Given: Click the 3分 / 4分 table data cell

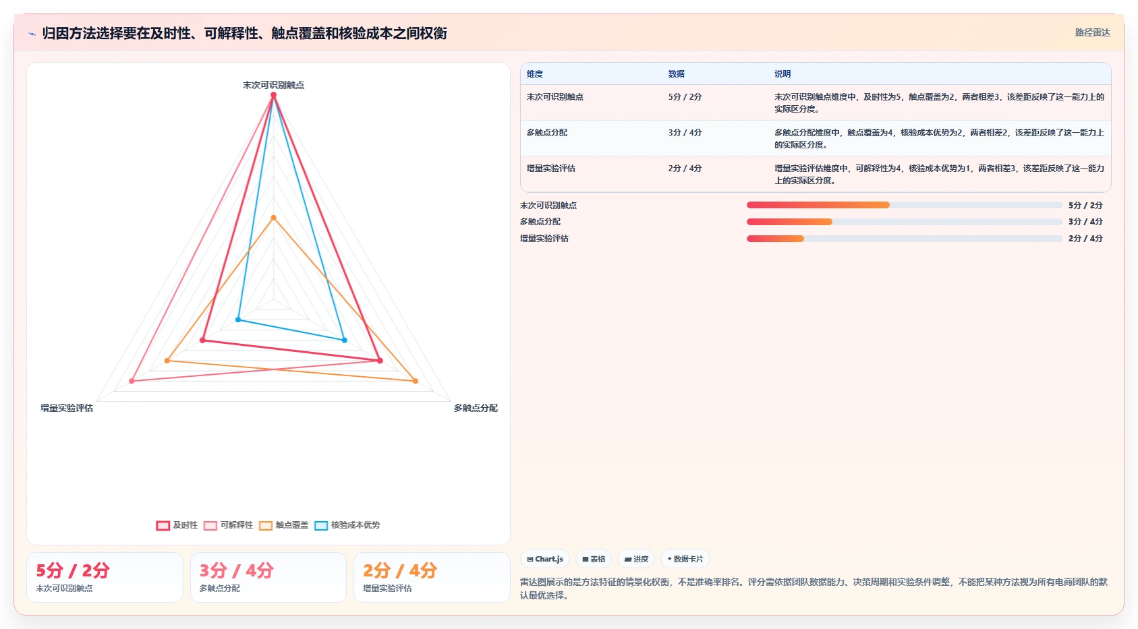Looking at the screenshot, I should (x=685, y=133).
